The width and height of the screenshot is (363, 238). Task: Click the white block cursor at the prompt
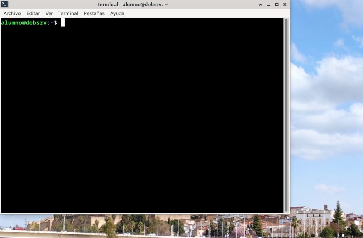[63, 23]
